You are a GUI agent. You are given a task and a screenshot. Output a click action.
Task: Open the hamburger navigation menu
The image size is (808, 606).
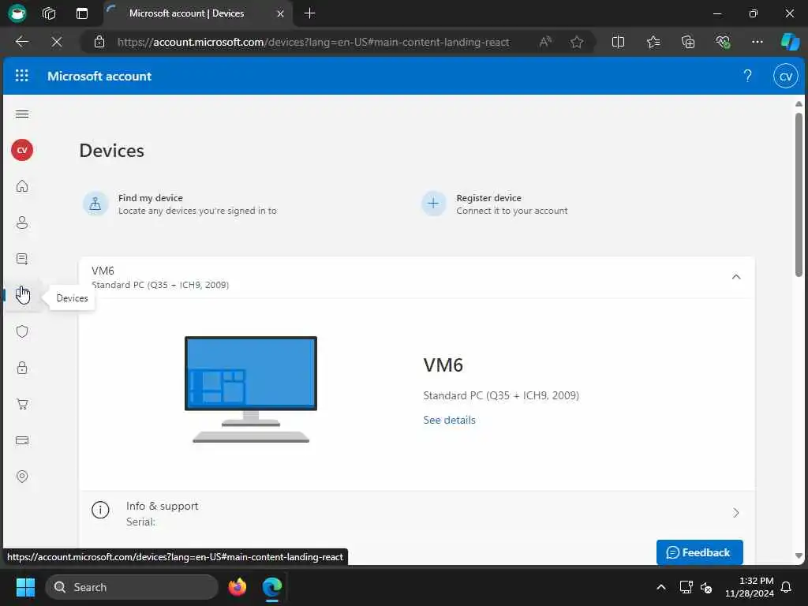tap(21, 114)
